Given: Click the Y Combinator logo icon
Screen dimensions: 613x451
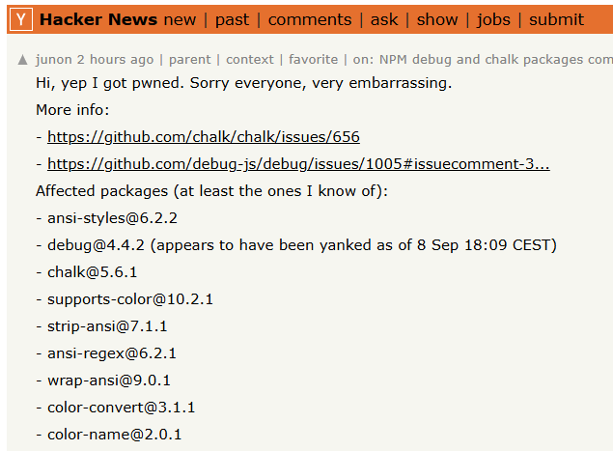Looking at the screenshot, I should coord(21,19).
